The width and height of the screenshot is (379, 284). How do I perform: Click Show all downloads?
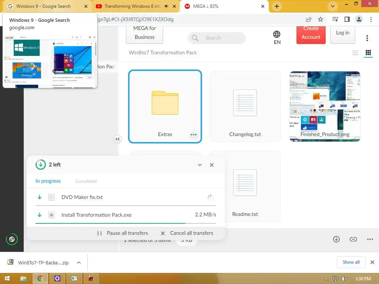coord(351,262)
